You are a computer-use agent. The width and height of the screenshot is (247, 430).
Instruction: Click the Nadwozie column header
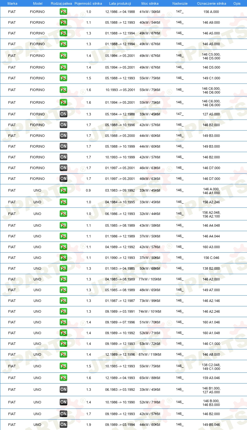point(180,3)
